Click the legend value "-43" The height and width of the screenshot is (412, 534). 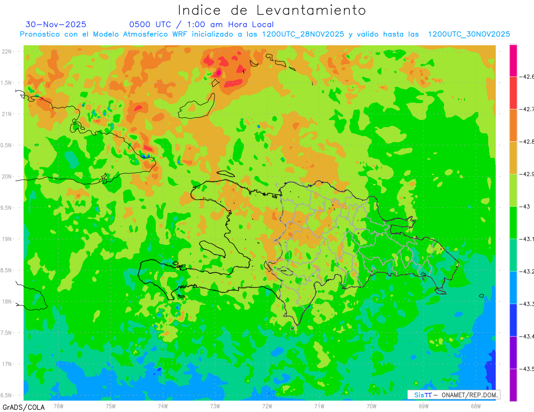[525, 206]
